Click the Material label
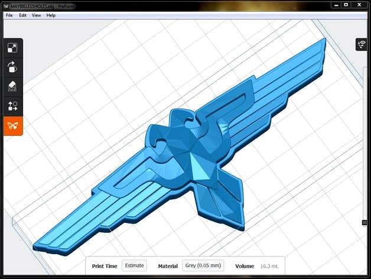Viewport: 371px width, 279px height. pyautogui.click(x=168, y=266)
